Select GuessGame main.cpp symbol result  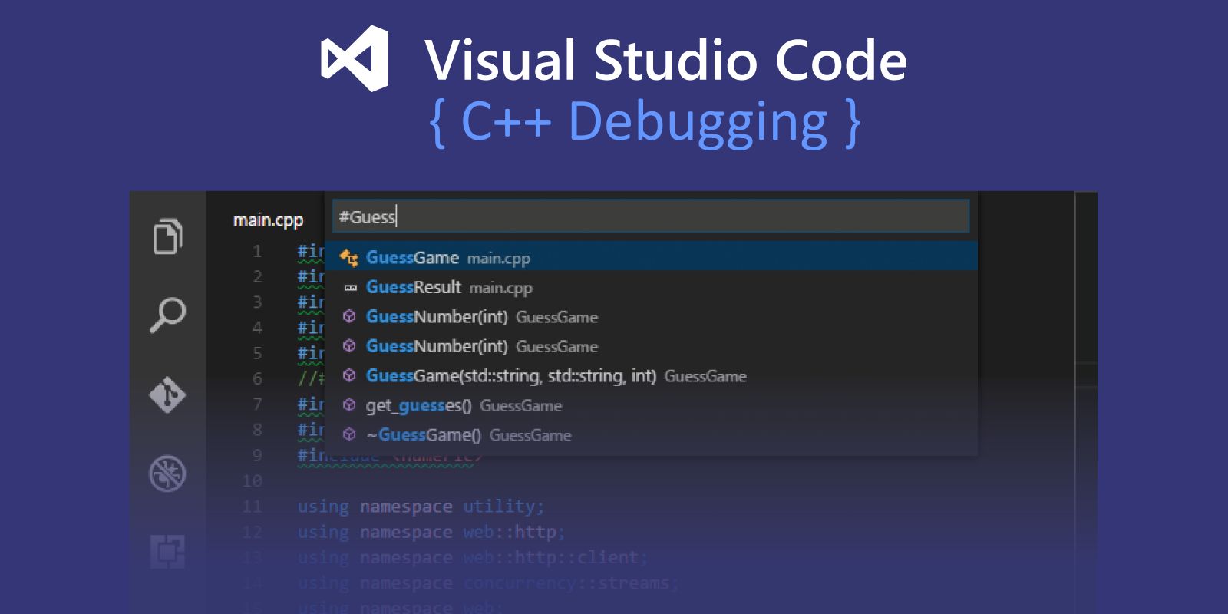coord(651,256)
